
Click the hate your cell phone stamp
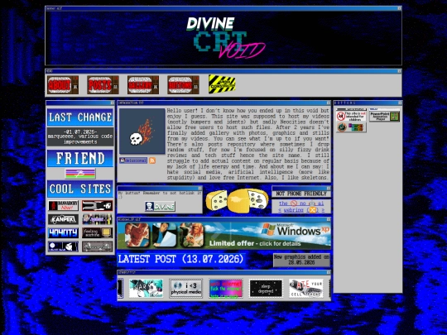pos(306,289)
